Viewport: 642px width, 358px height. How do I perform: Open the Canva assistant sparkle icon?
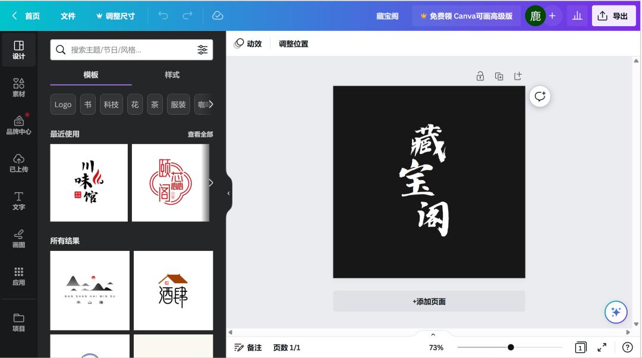coord(616,312)
